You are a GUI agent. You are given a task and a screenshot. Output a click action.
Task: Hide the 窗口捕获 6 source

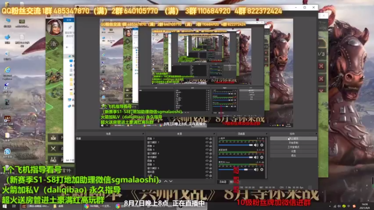(207, 154)
